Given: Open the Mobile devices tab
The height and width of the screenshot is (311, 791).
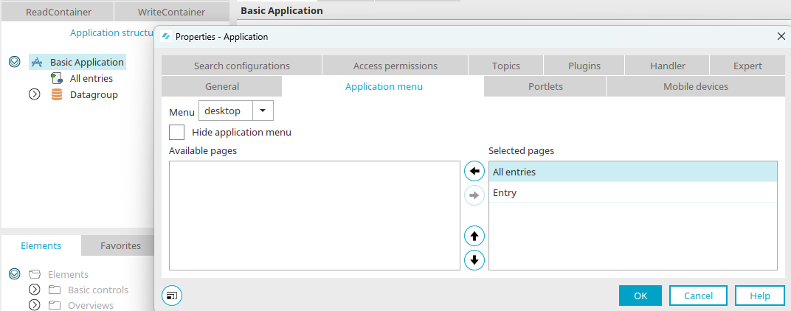Looking at the screenshot, I should [x=695, y=86].
